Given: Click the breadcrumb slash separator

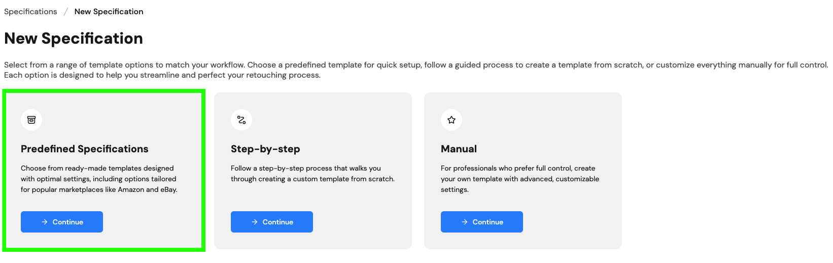Looking at the screenshot, I should pos(66,12).
